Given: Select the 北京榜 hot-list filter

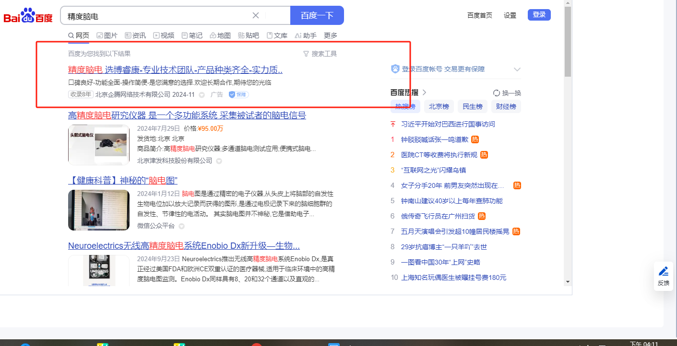Looking at the screenshot, I should [x=439, y=106].
